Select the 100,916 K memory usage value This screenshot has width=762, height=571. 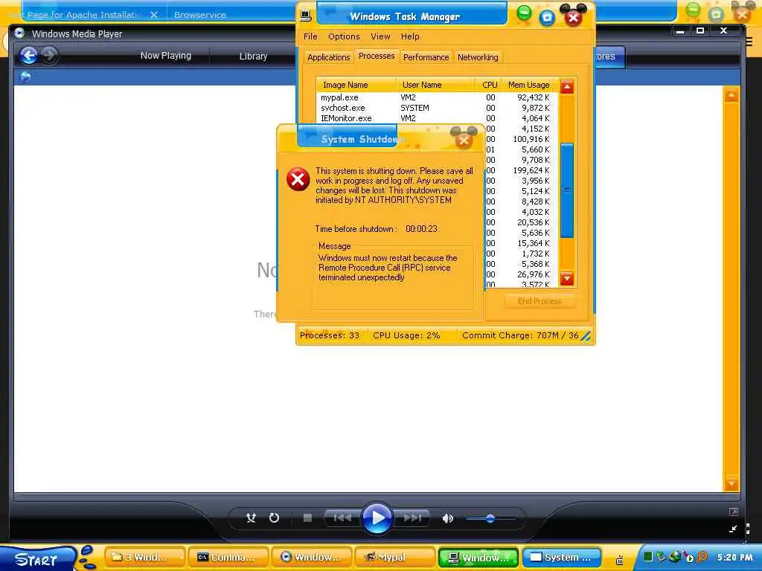531,139
